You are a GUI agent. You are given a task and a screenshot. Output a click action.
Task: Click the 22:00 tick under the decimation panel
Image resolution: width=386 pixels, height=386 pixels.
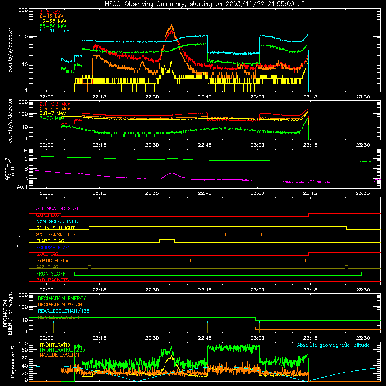[x=46, y=338]
